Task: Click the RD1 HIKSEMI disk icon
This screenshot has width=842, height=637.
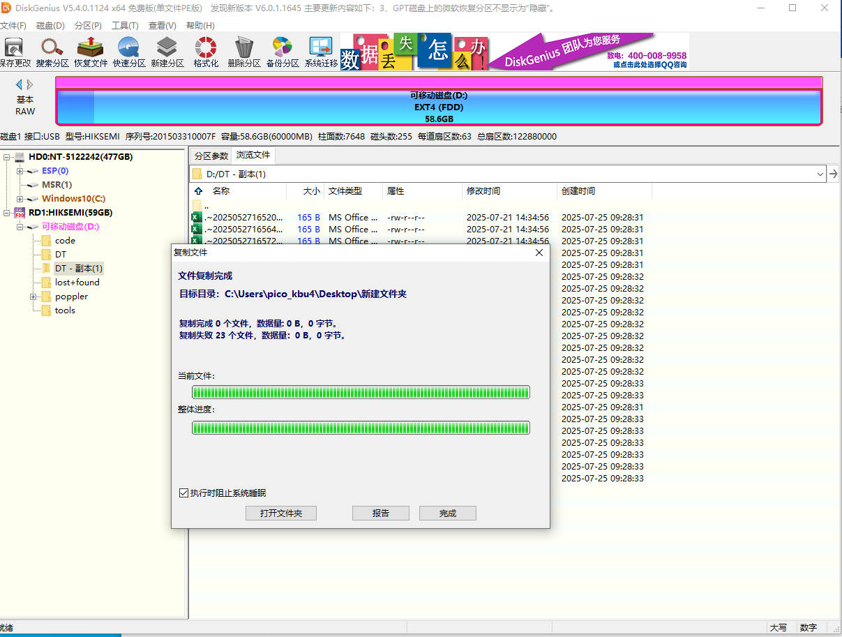Action: coord(20,213)
